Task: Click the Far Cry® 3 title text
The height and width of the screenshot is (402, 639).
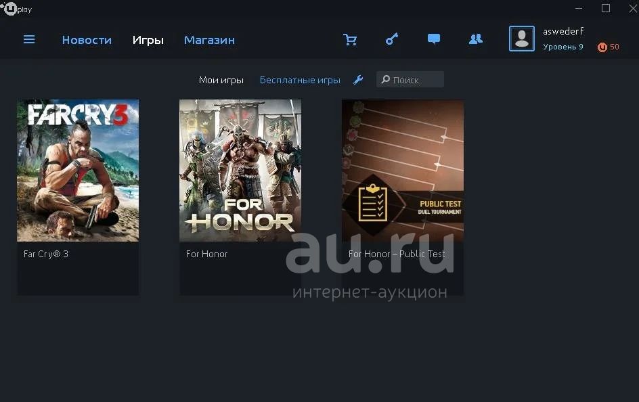Action: pos(46,254)
